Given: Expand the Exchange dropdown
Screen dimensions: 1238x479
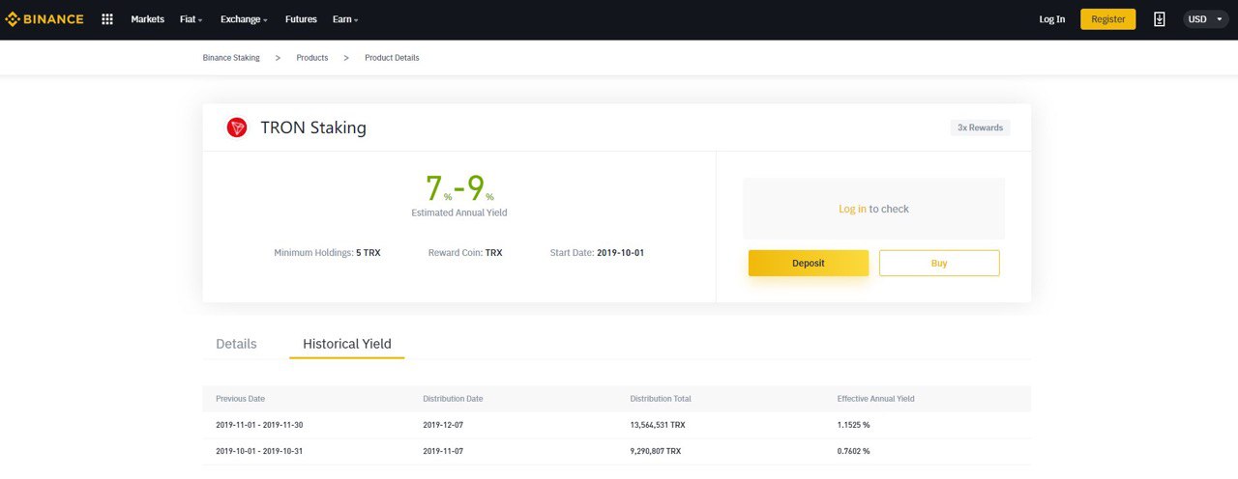Looking at the screenshot, I should (x=244, y=19).
